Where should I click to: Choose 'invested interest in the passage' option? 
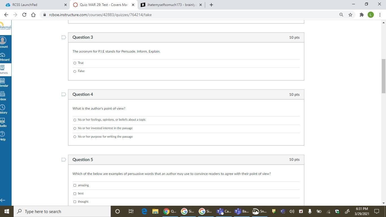(x=75, y=128)
